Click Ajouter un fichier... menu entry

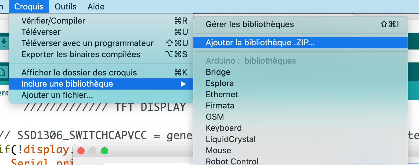point(57,95)
